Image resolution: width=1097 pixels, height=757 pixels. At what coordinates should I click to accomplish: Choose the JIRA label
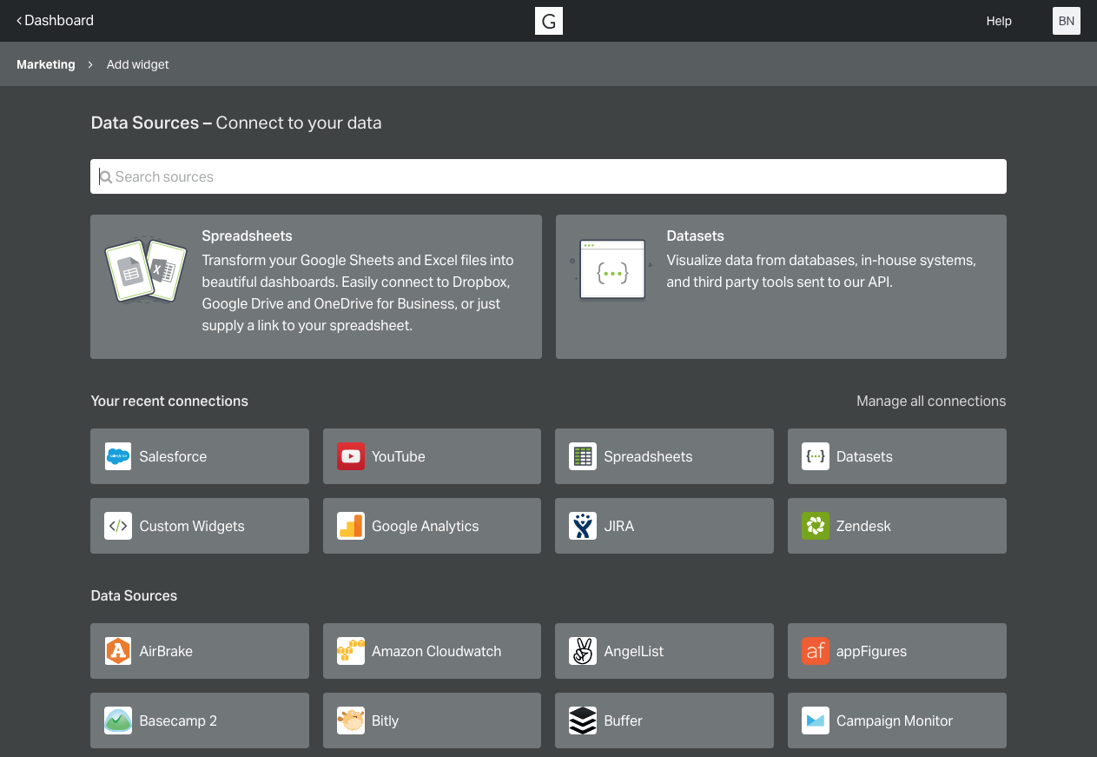tap(619, 526)
